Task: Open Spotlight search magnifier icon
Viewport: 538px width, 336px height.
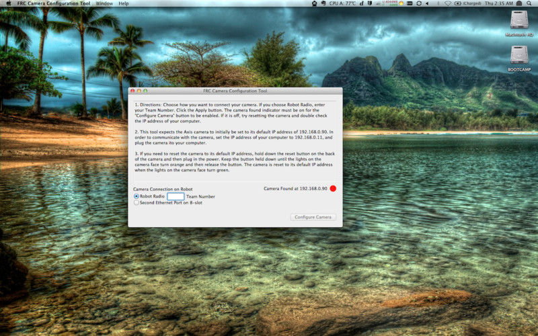Action: pos(529,3)
